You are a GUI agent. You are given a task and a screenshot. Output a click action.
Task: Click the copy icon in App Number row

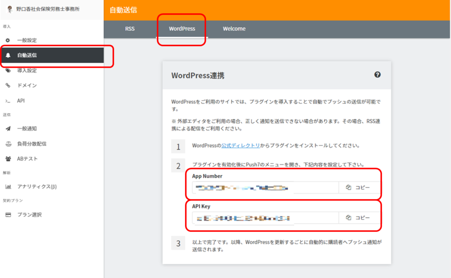[349, 187]
